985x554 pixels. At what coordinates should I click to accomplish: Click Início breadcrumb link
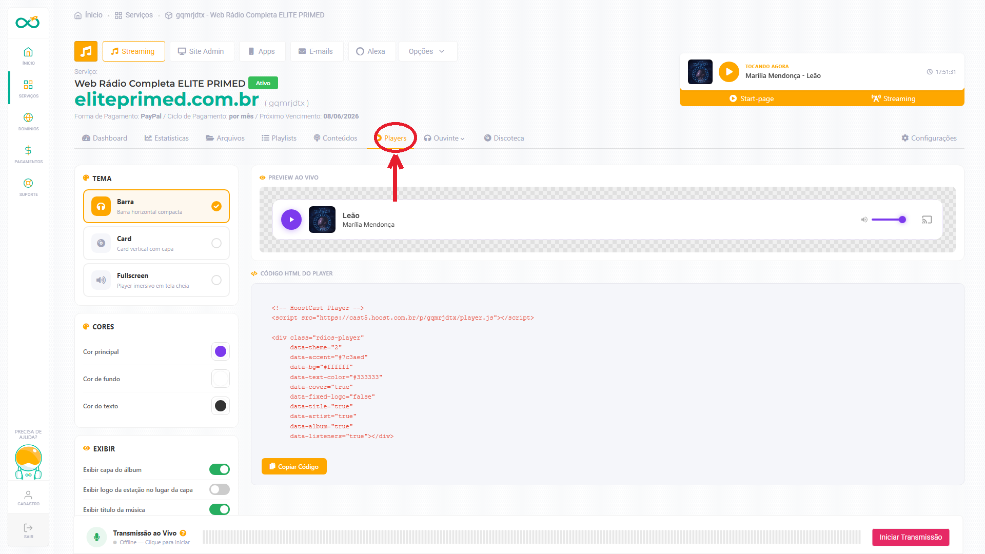click(89, 15)
